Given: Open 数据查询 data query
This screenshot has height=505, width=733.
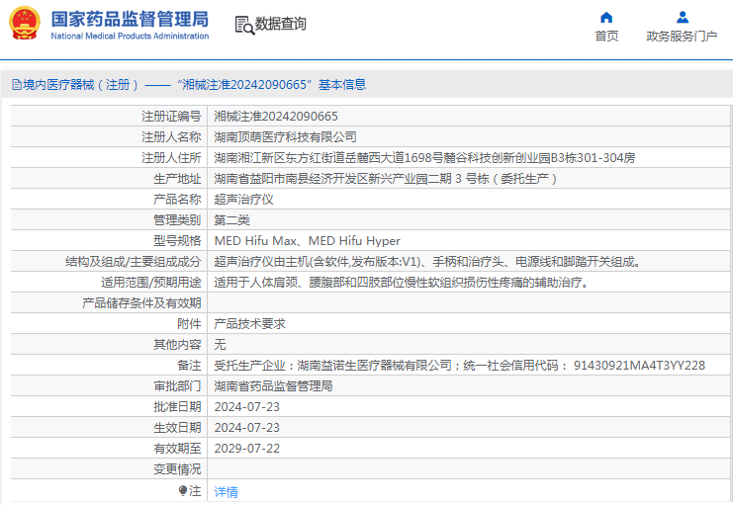Looking at the screenshot, I should point(281,24).
